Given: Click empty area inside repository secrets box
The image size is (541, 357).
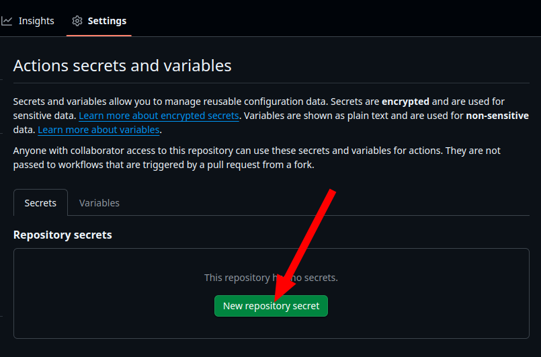Looking at the screenshot, I should (x=103, y=294).
